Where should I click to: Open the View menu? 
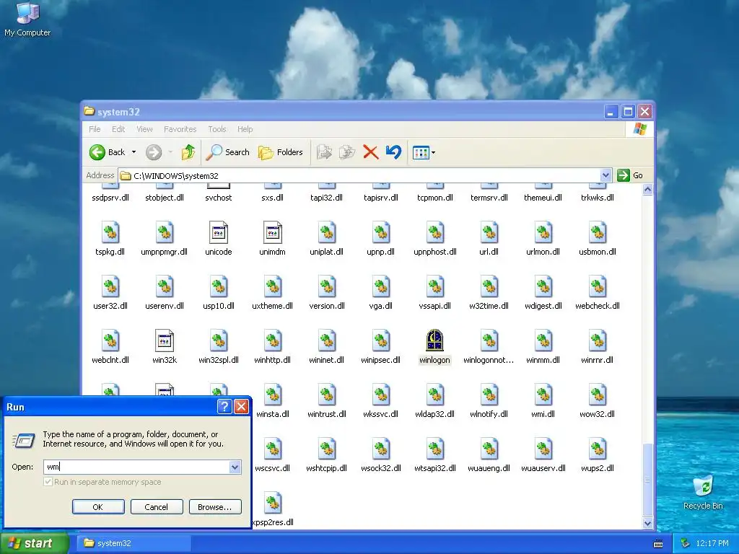click(144, 129)
